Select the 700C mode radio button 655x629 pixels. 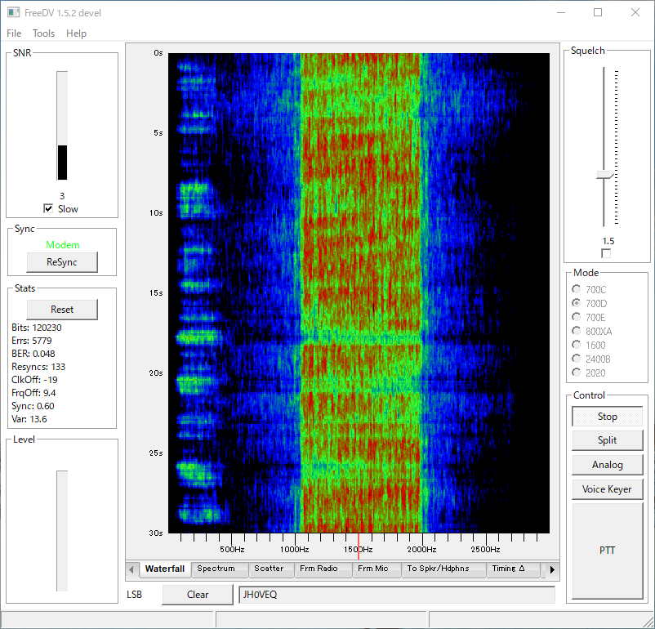(x=577, y=289)
